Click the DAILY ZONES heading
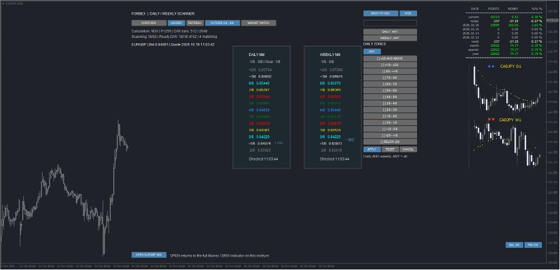Screen dimensions: 560x270 point(374,44)
